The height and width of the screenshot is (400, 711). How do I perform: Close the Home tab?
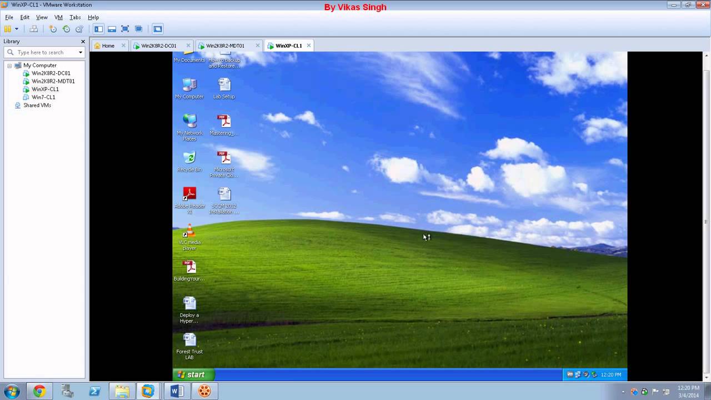pos(123,46)
